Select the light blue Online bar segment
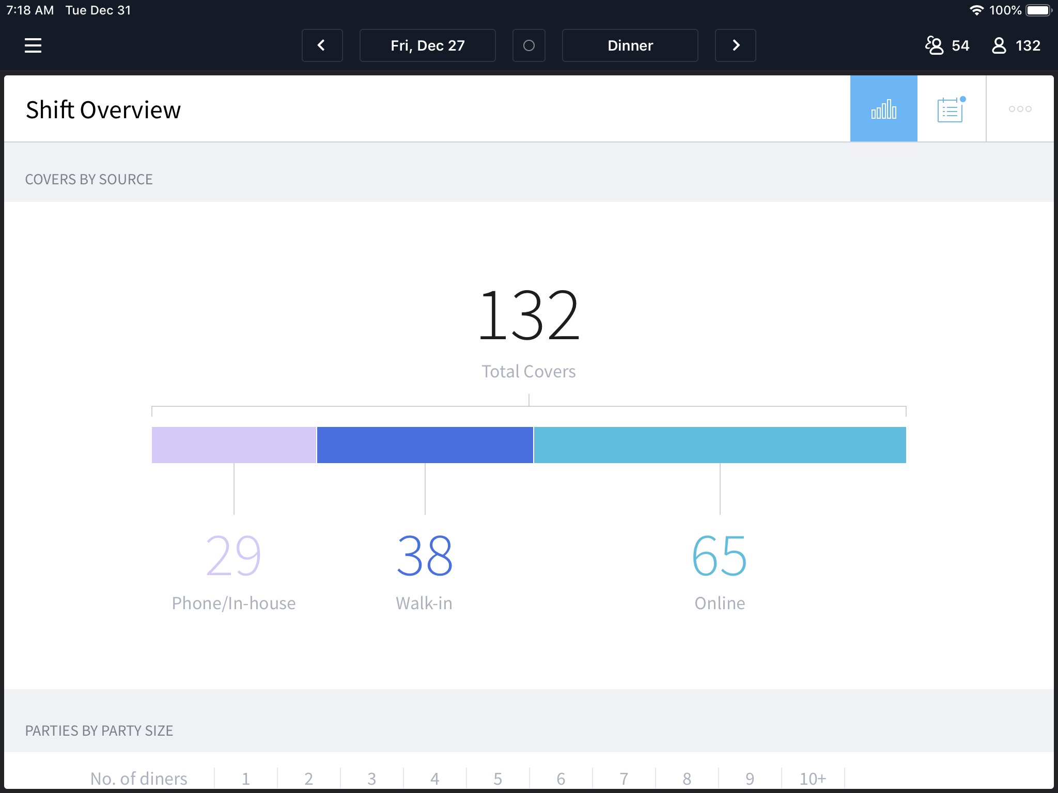Viewport: 1058px width, 793px height. 720,445
